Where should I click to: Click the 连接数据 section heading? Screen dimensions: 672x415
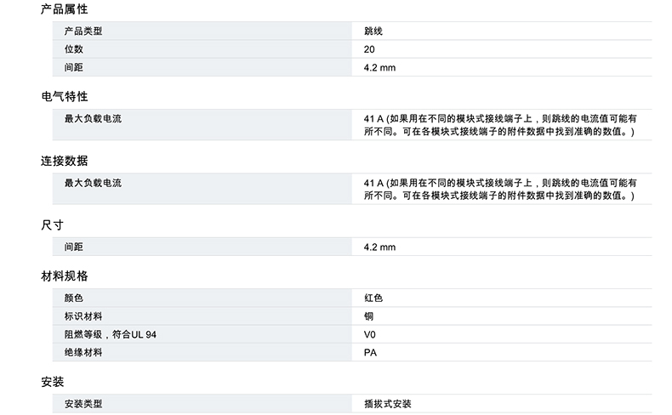coord(64,161)
